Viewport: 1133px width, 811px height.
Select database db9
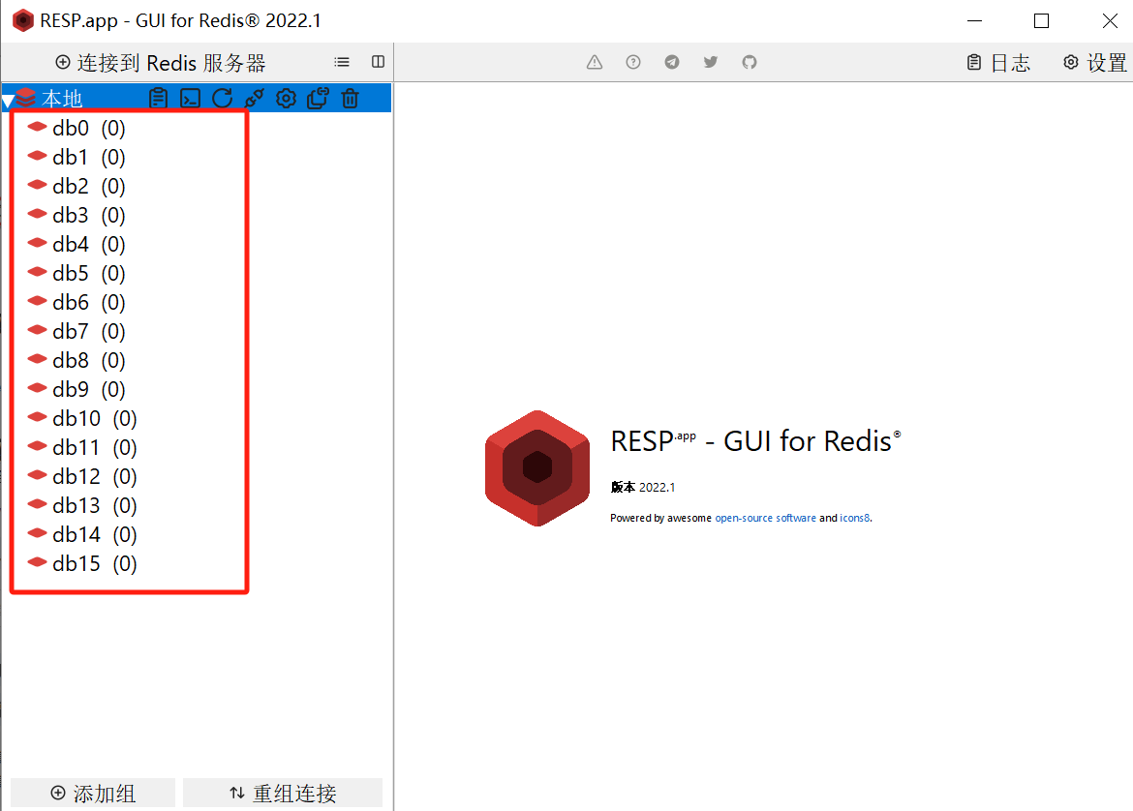pyautogui.click(x=77, y=389)
